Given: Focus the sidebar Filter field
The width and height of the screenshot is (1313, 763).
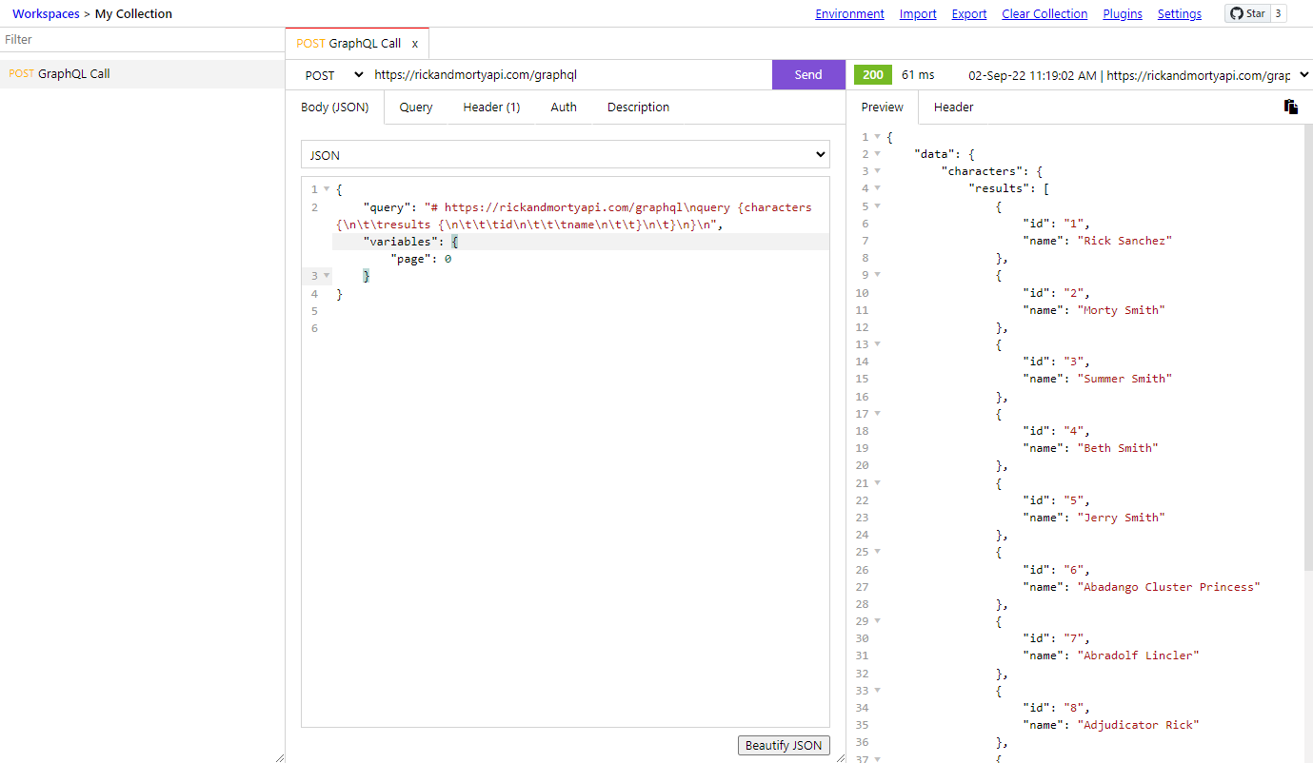Looking at the screenshot, I should click(x=142, y=40).
